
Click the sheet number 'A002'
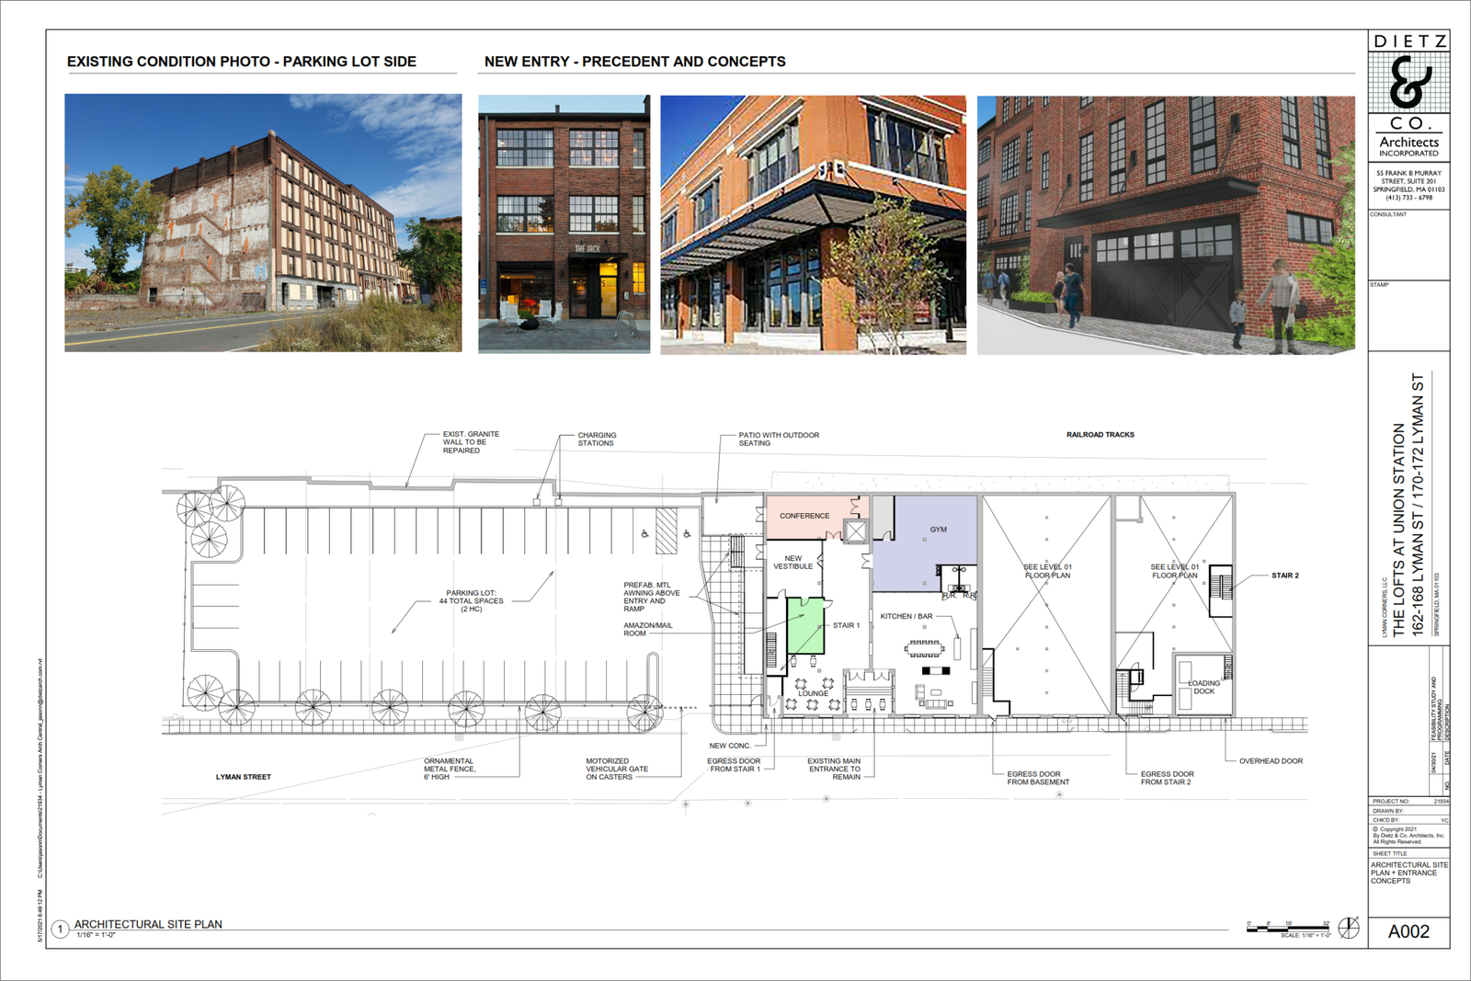coord(1408,931)
